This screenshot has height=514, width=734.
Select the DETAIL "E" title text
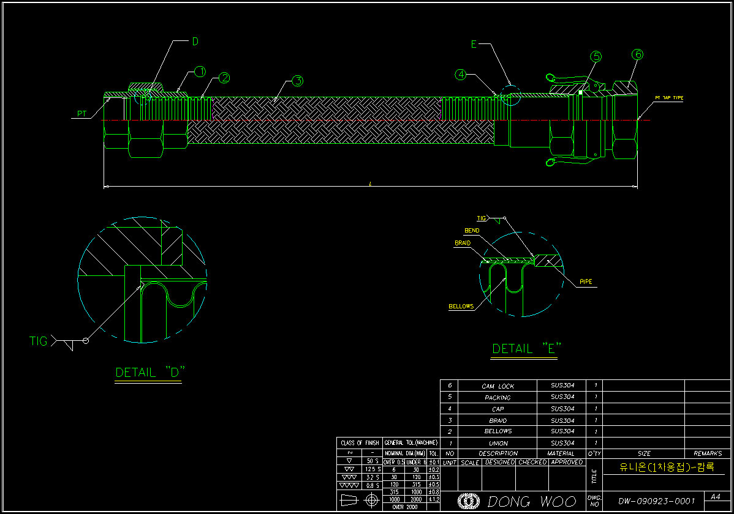tap(527, 348)
